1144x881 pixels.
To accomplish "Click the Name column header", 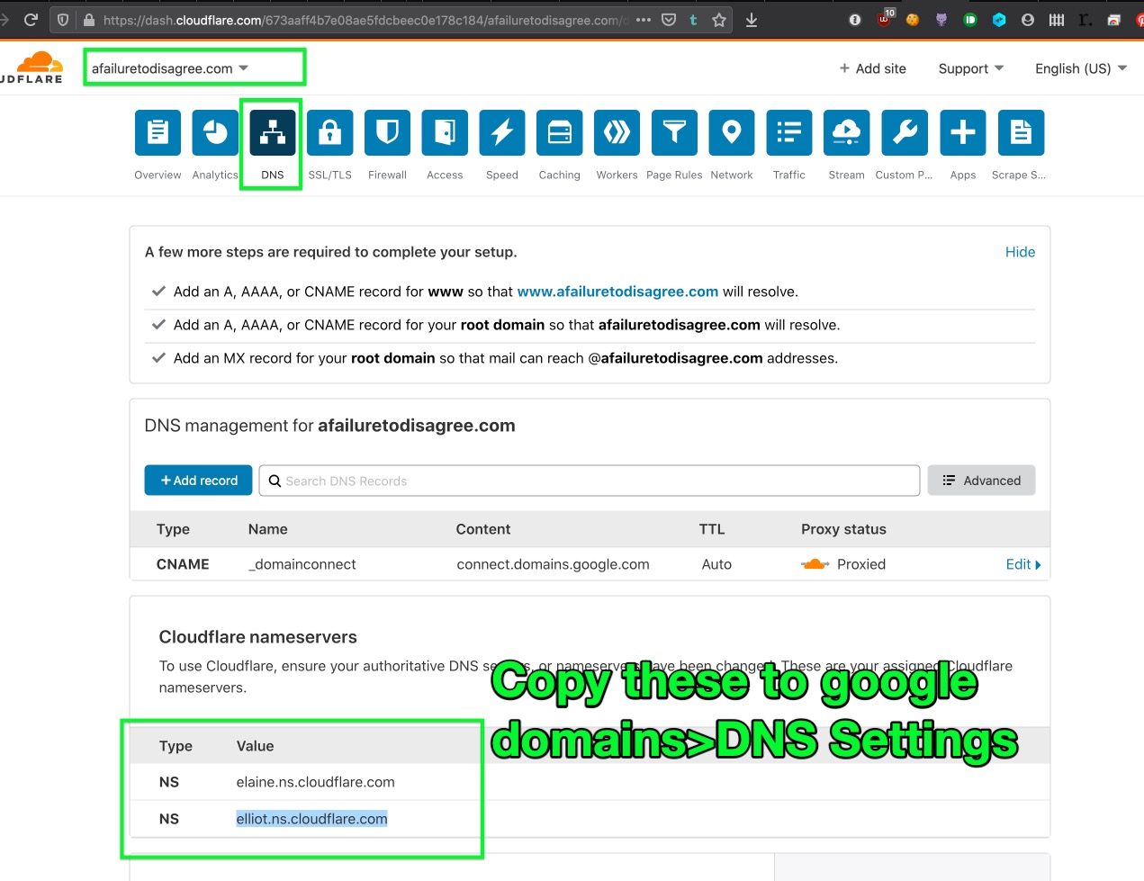I will click(x=268, y=529).
